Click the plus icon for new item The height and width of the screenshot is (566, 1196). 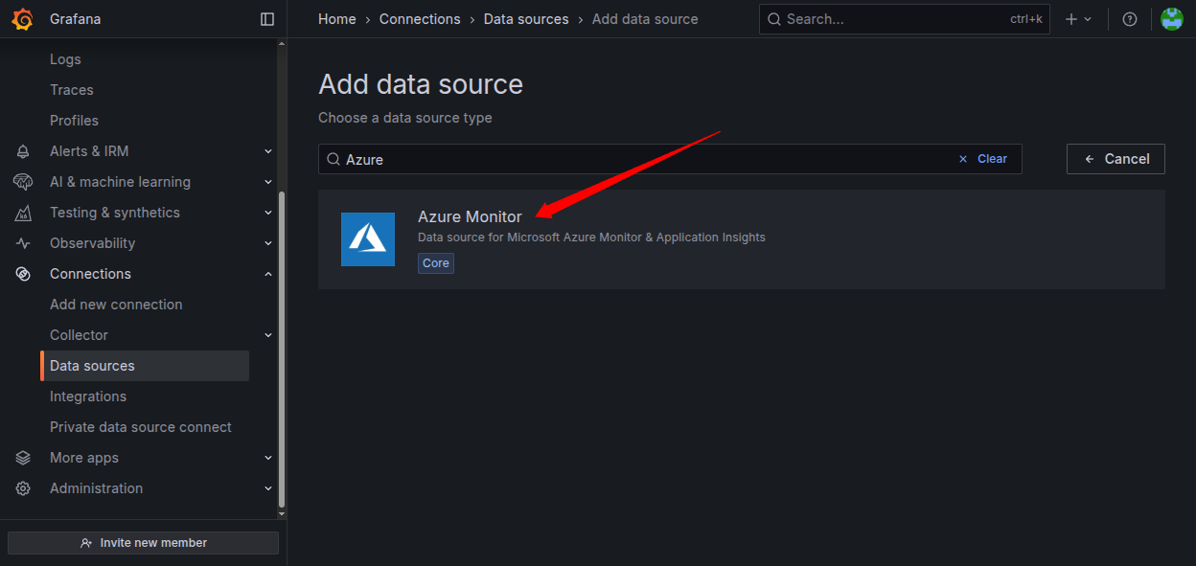click(x=1071, y=19)
